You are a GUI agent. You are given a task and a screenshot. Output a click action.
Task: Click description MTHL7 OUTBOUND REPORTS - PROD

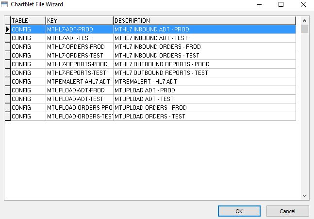[204, 64]
